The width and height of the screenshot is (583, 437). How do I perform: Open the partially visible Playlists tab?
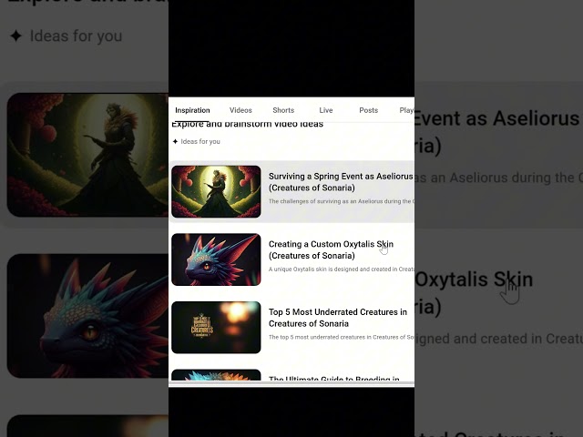coord(407,110)
